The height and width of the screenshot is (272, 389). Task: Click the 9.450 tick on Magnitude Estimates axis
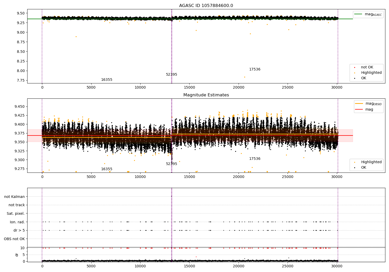pos(19,107)
